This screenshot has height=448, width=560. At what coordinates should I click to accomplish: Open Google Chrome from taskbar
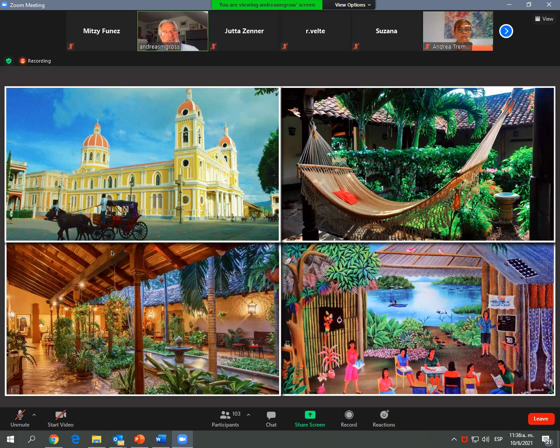click(x=54, y=439)
